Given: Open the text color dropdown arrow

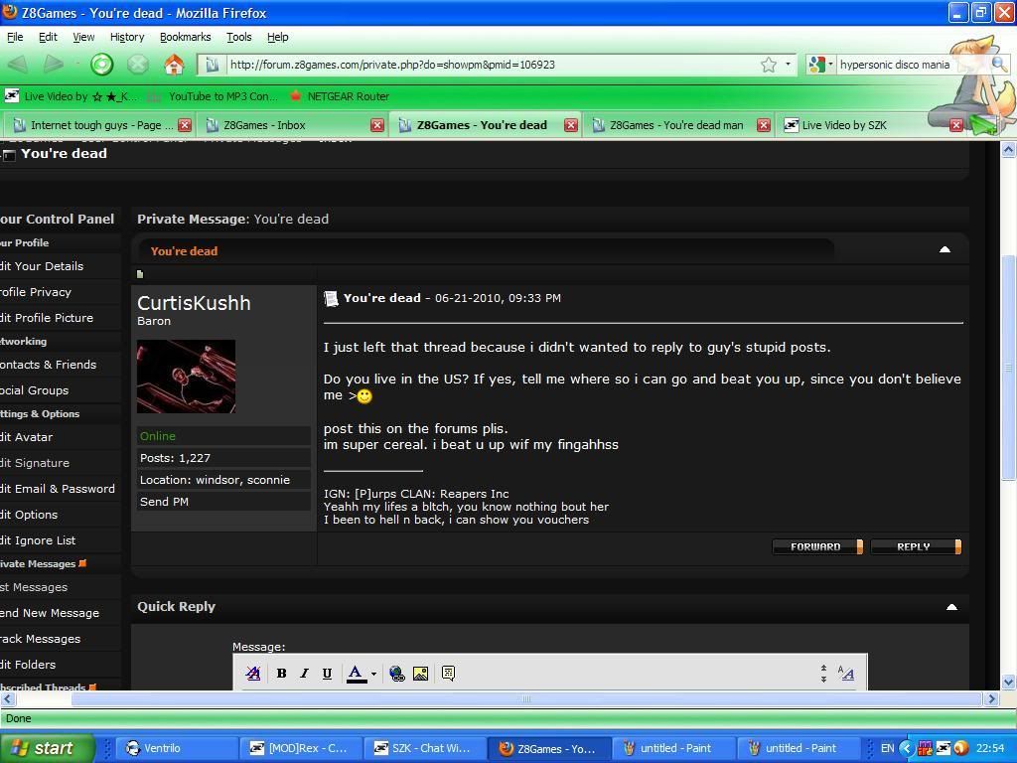Looking at the screenshot, I should click(373, 674).
